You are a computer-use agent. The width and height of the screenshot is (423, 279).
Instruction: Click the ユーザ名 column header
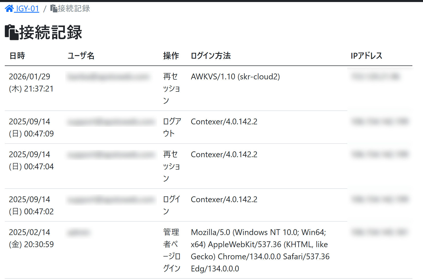click(81, 56)
